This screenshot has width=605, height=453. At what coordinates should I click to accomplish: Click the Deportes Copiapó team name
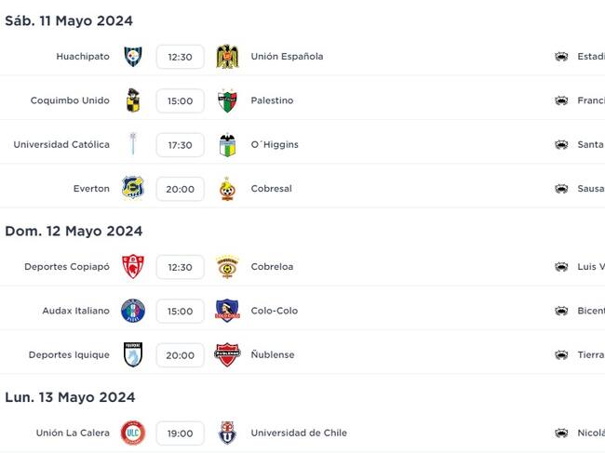pos(67,267)
